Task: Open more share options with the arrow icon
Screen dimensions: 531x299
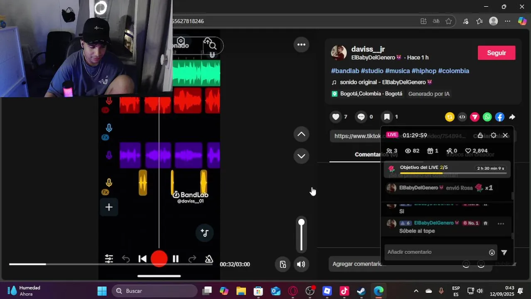Action: tap(512, 117)
